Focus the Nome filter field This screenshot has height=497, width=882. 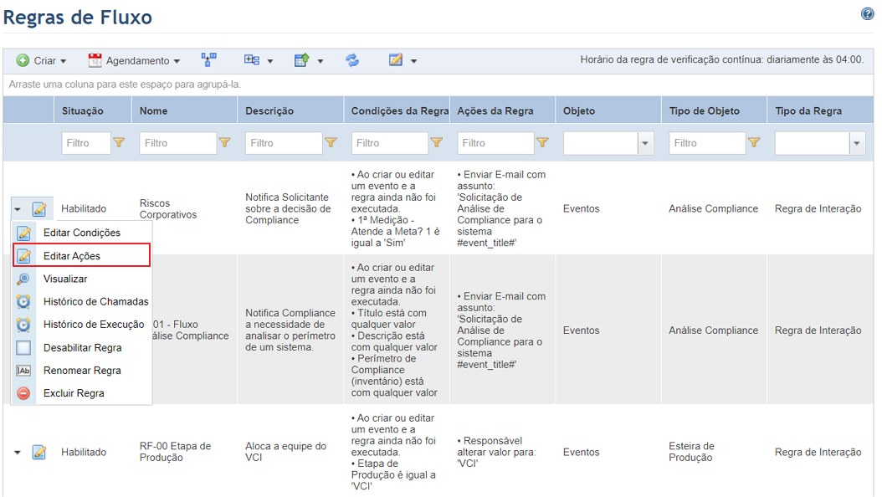tap(177, 143)
